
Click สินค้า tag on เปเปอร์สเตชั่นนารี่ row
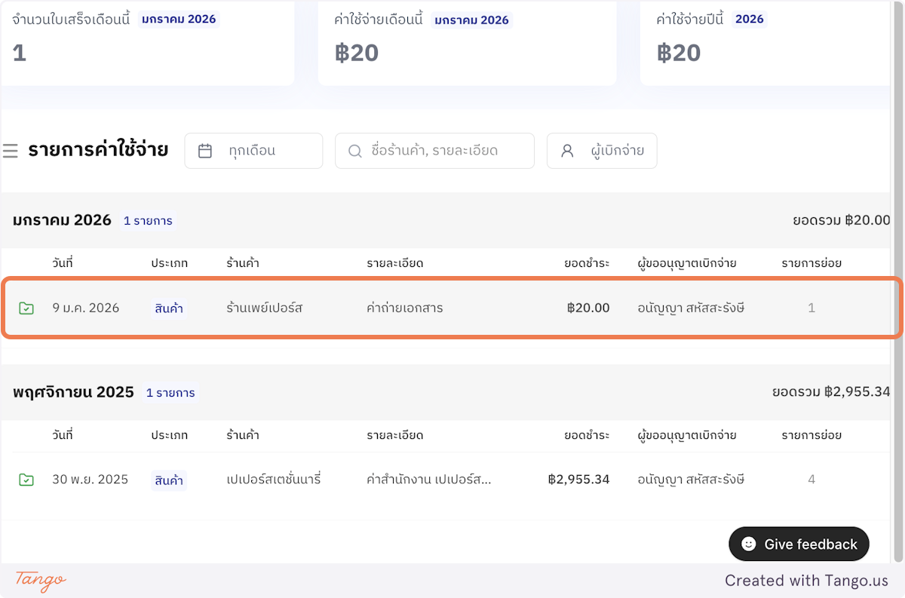tap(169, 480)
